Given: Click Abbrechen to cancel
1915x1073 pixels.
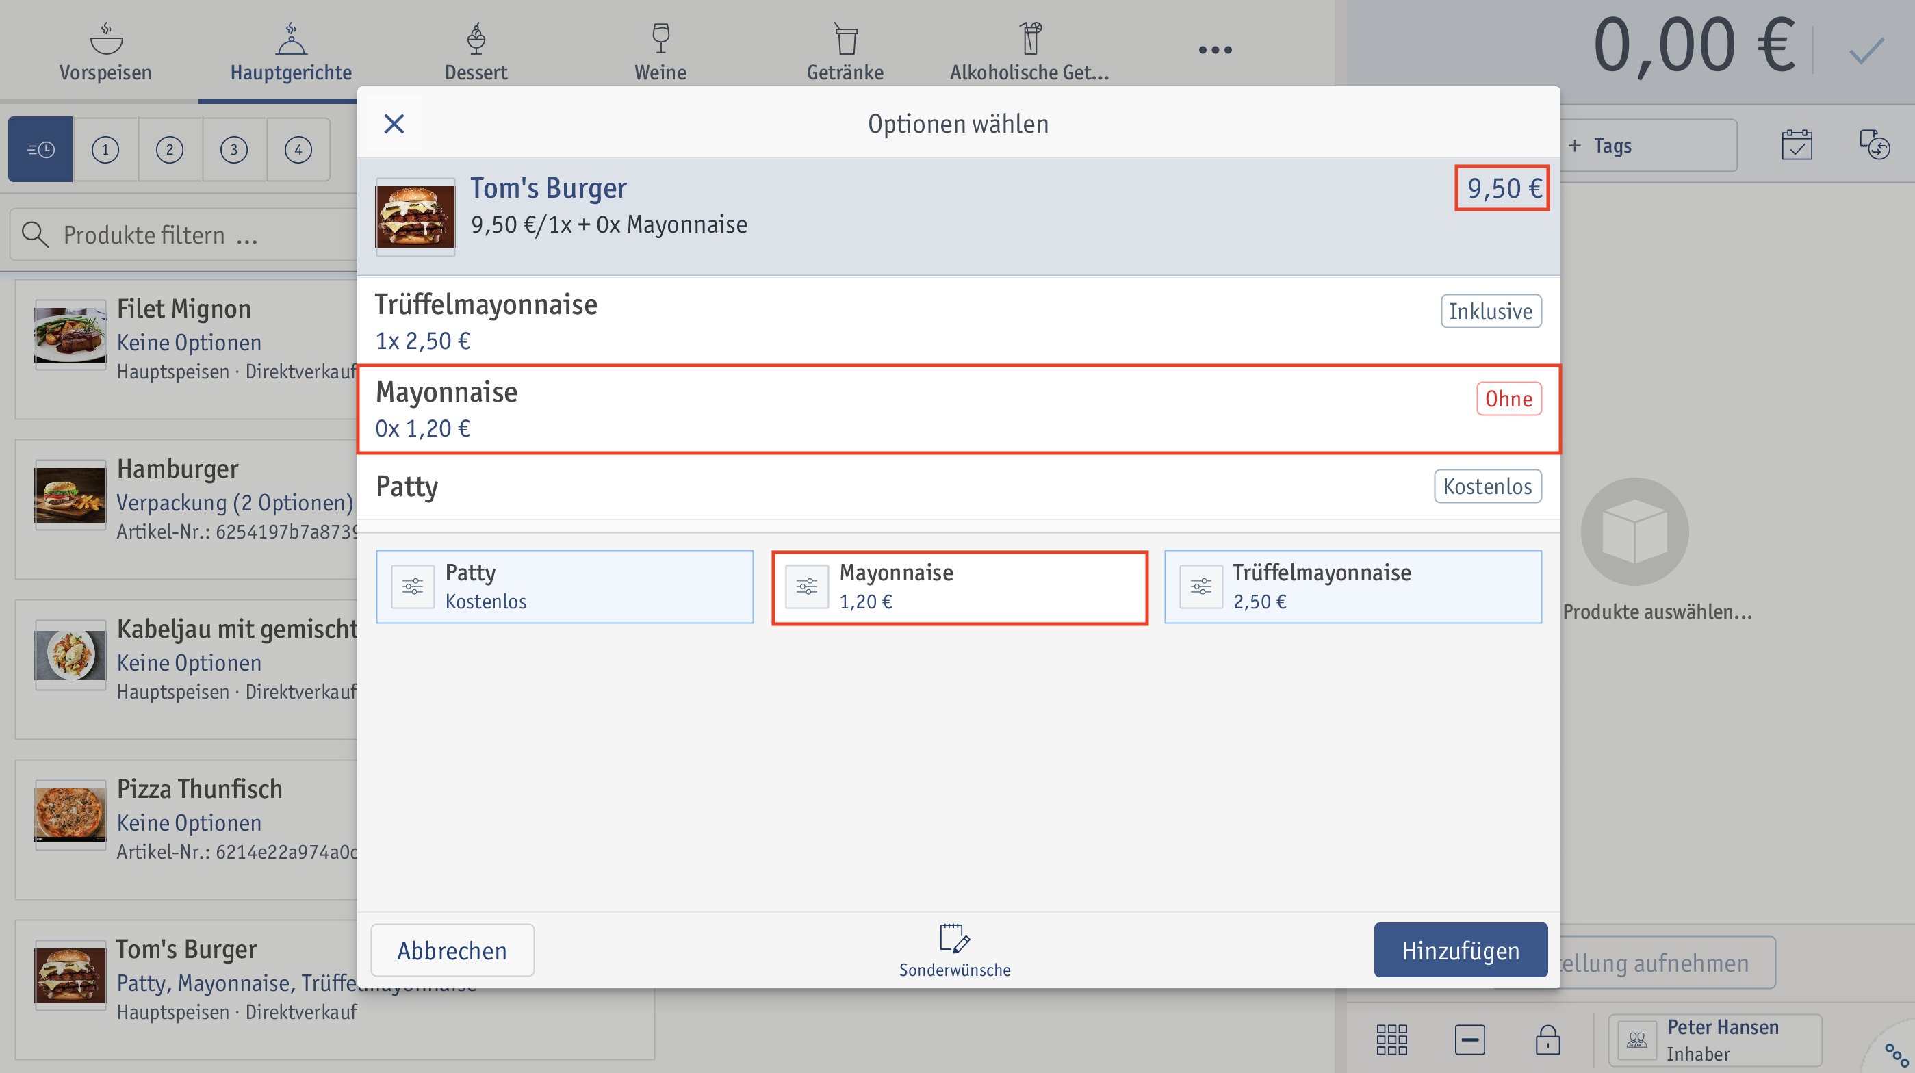Looking at the screenshot, I should click(x=452, y=950).
